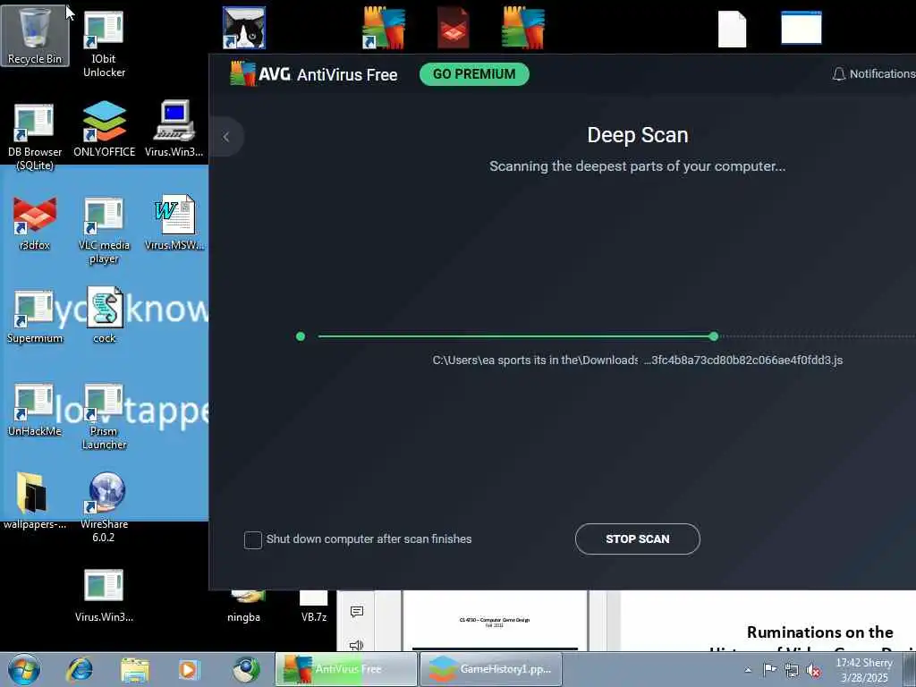Open the taskbar clock and date
Screen dimensions: 916x687
point(865,670)
